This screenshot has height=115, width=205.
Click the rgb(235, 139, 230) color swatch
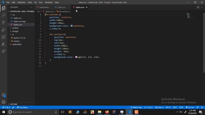(x=76, y=57)
